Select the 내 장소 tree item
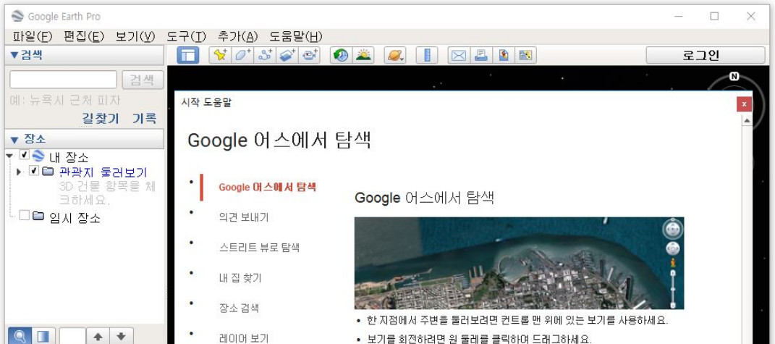The height and width of the screenshot is (344, 775). click(69, 157)
